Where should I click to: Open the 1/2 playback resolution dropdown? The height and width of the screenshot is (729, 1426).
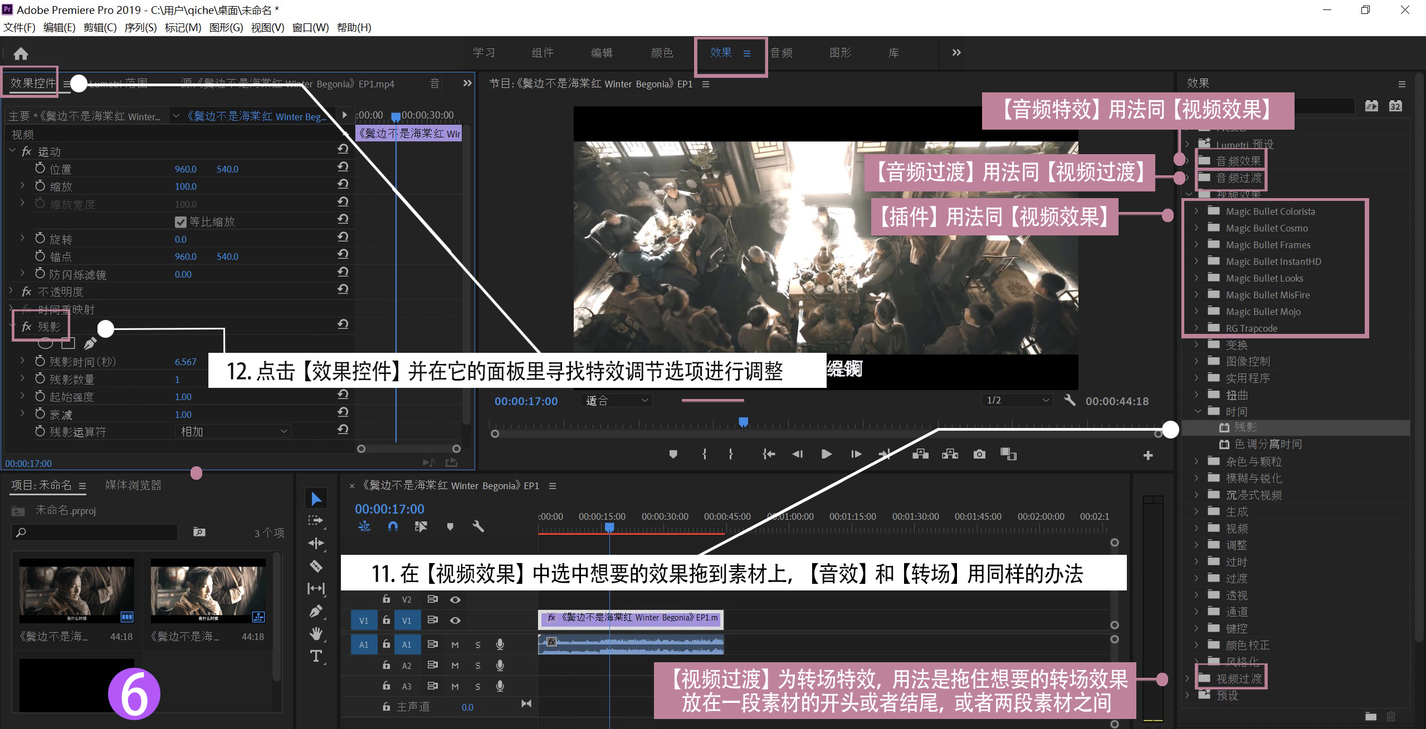click(1017, 400)
